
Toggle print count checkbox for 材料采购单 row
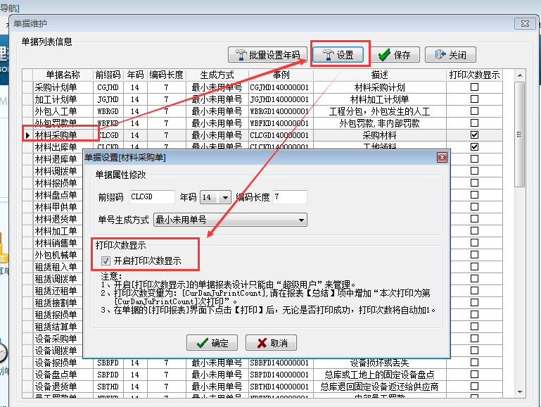[475, 134]
